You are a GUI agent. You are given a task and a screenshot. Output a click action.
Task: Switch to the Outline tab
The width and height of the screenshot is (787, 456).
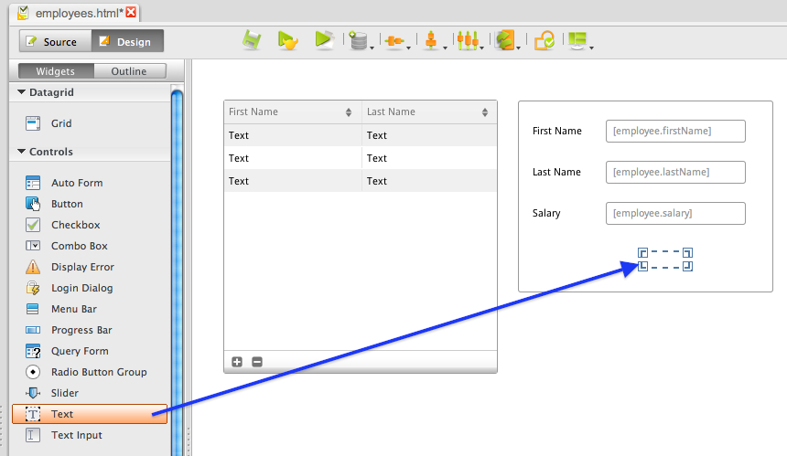(128, 71)
